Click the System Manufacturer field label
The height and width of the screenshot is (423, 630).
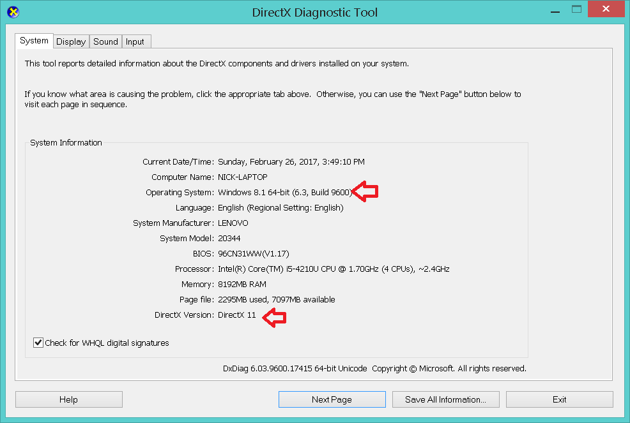(173, 223)
